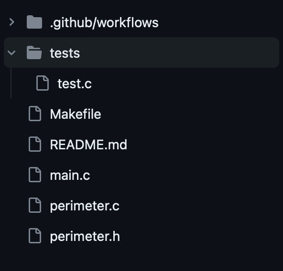Image resolution: width=283 pixels, height=271 pixels.
Task: Click the open tests folder icon
Action: (34, 52)
